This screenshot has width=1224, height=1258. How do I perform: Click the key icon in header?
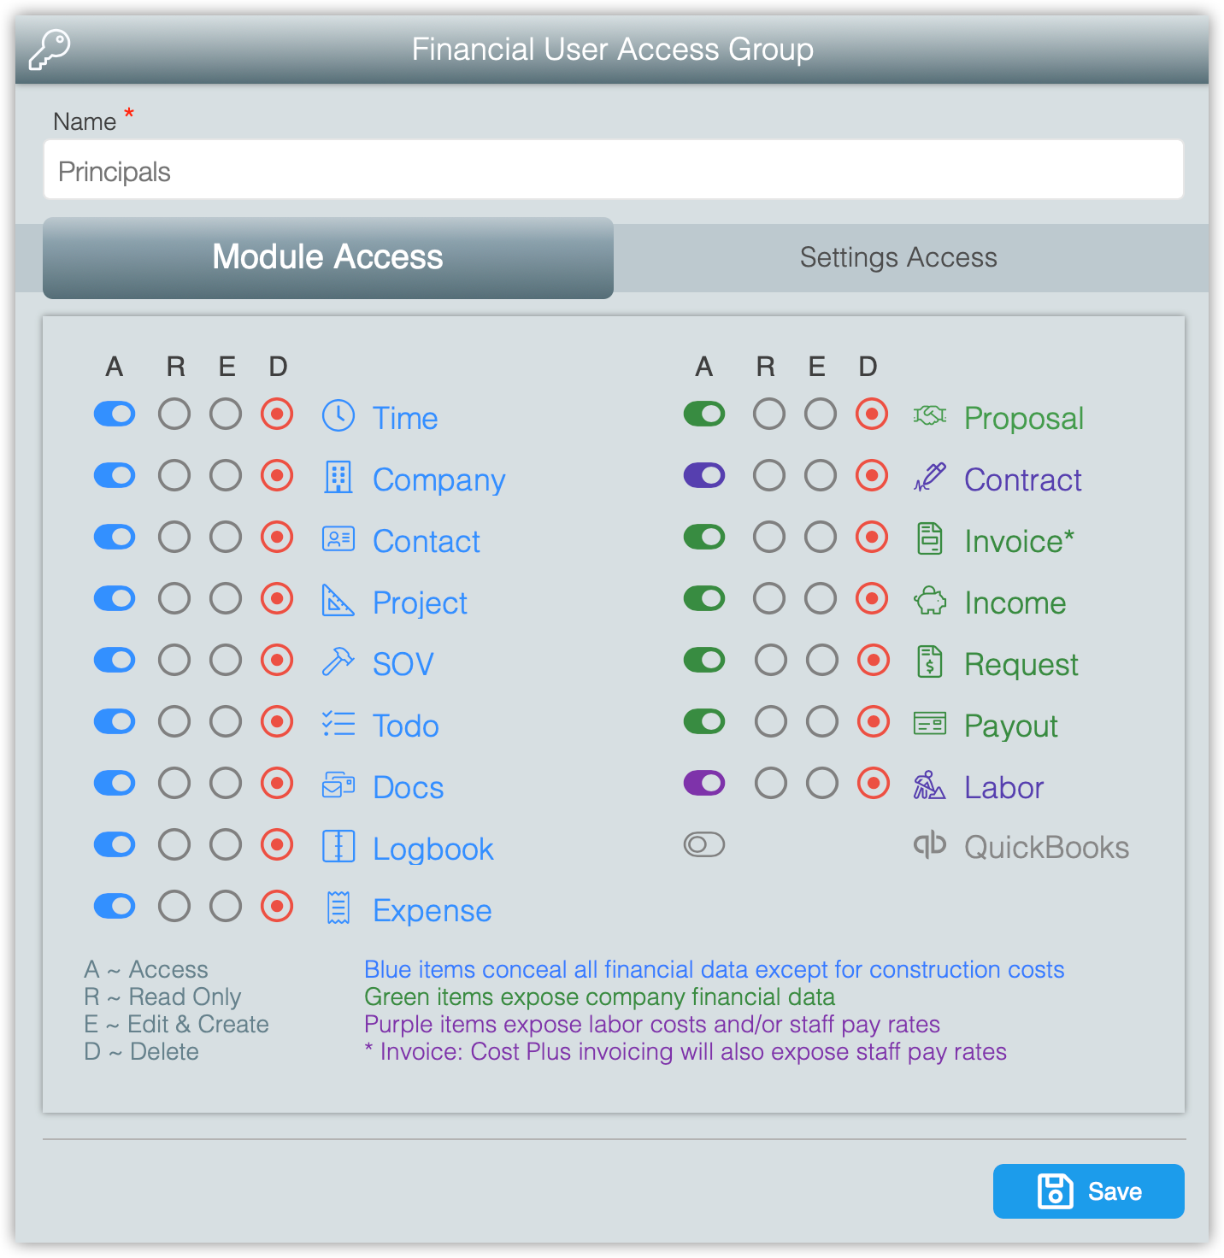point(50,50)
